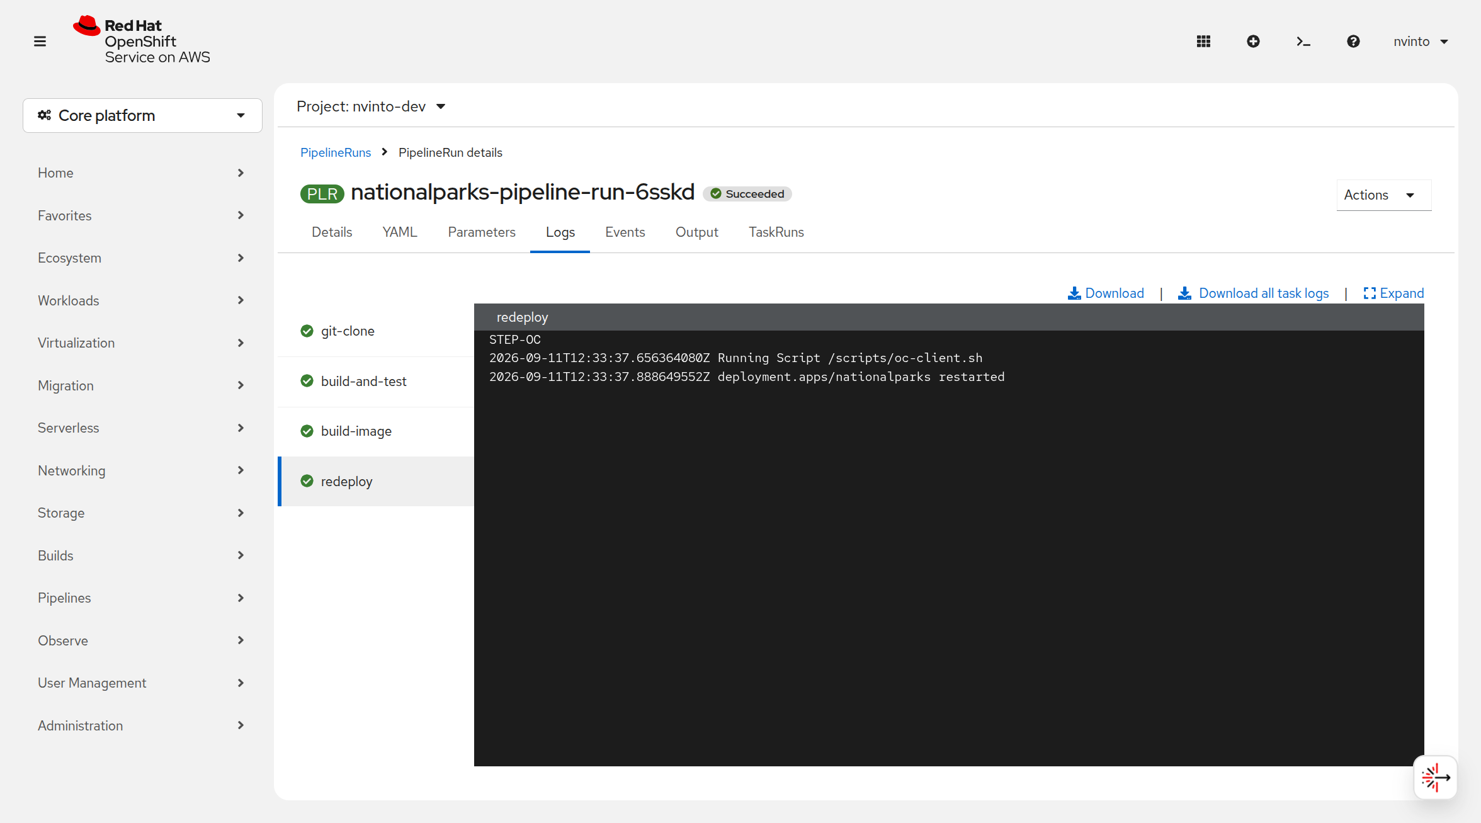Download the current task log

(1106, 293)
